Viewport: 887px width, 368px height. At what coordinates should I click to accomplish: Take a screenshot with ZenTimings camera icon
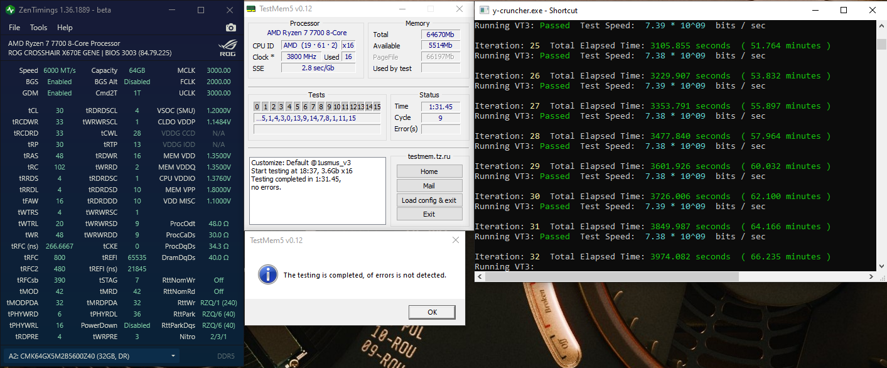[230, 28]
